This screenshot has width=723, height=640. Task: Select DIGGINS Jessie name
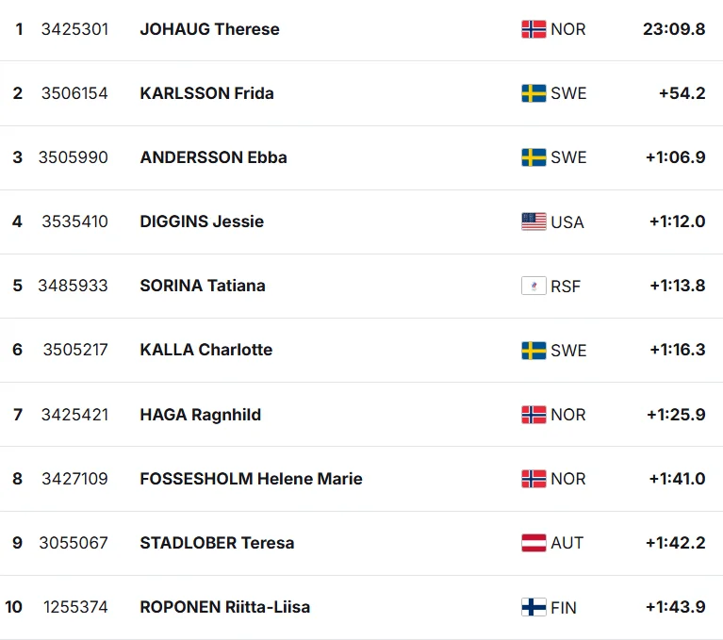coord(202,222)
